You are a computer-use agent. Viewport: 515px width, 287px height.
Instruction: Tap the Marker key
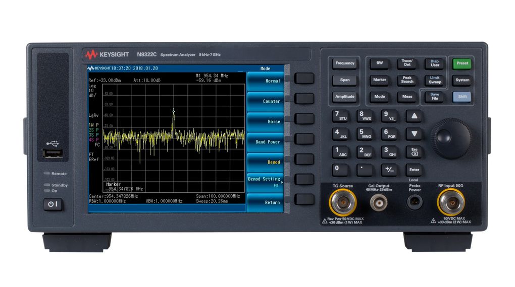(x=379, y=80)
